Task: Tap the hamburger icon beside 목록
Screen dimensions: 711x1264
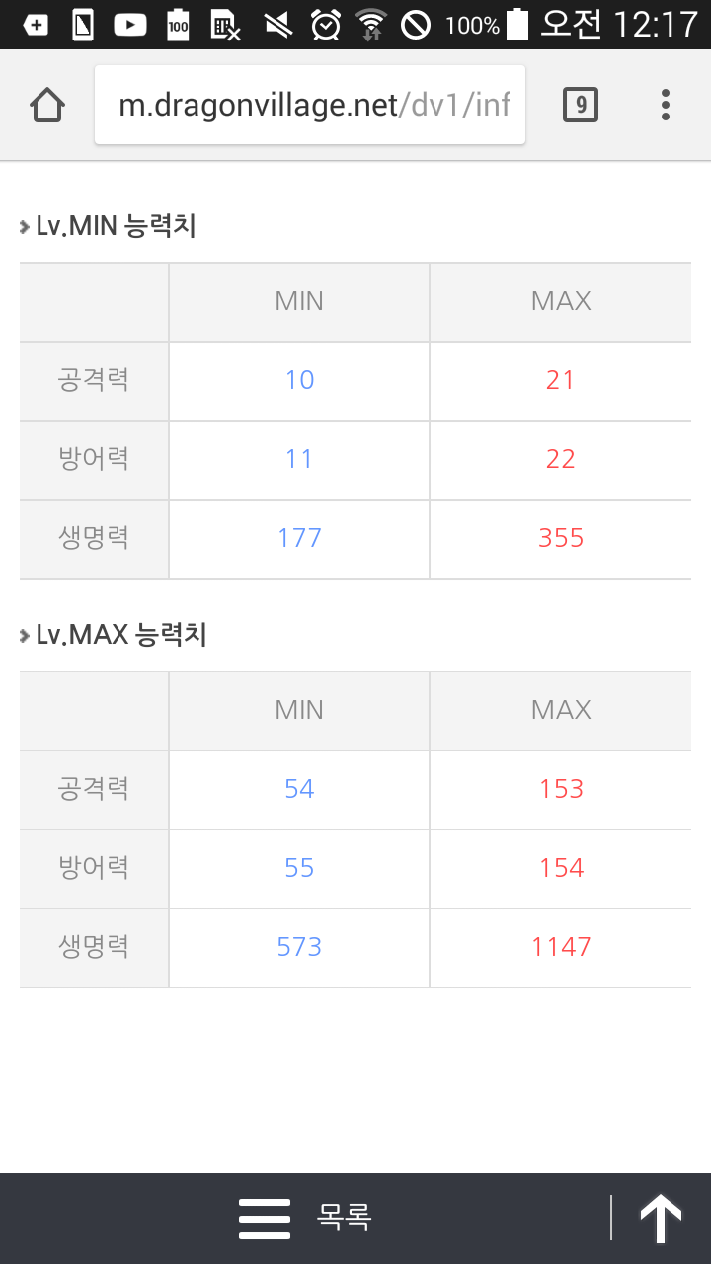Action: (x=265, y=1219)
